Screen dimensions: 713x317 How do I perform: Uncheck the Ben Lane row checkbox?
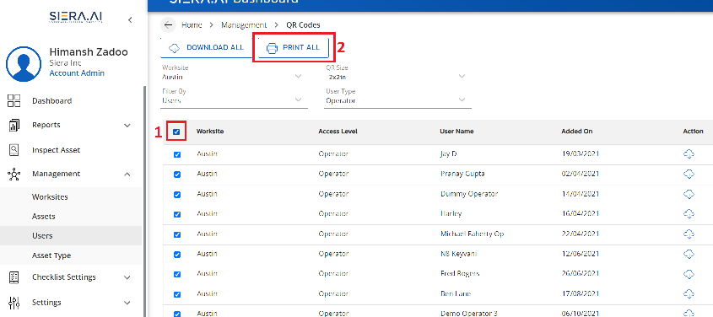177,294
